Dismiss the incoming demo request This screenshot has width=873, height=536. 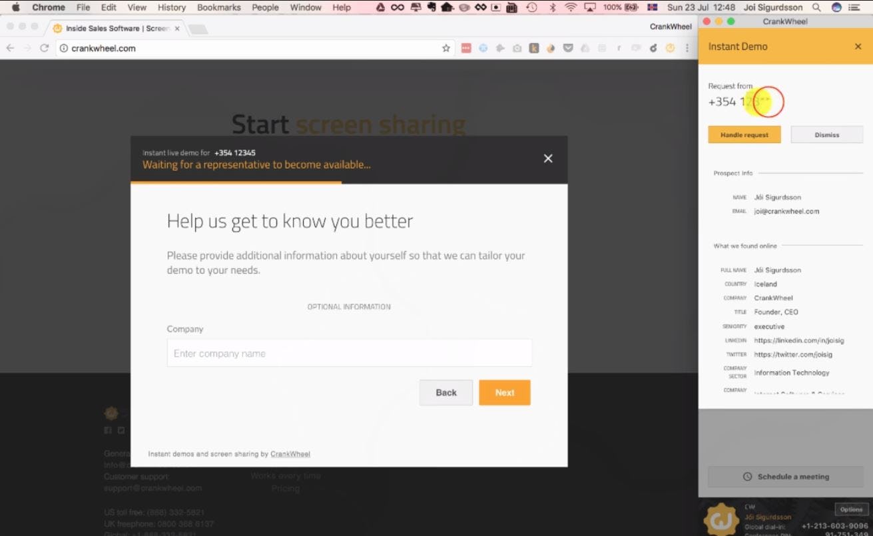pyautogui.click(x=827, y=134)
